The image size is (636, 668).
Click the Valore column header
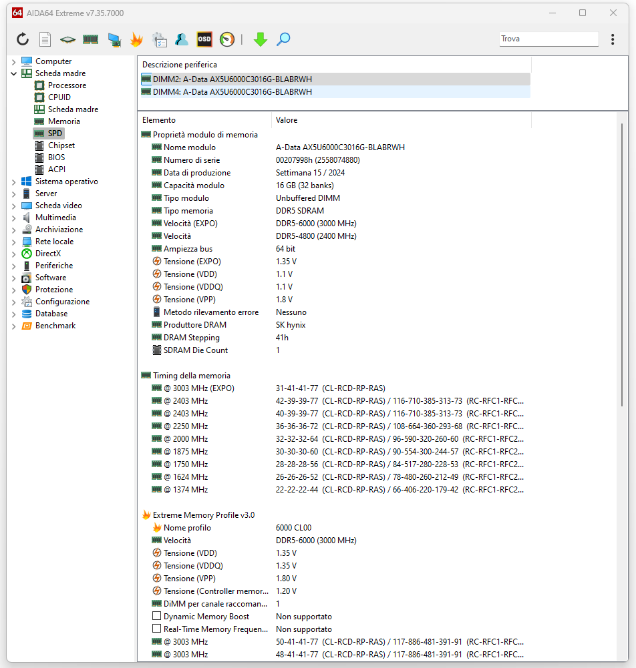coord(287,120)
